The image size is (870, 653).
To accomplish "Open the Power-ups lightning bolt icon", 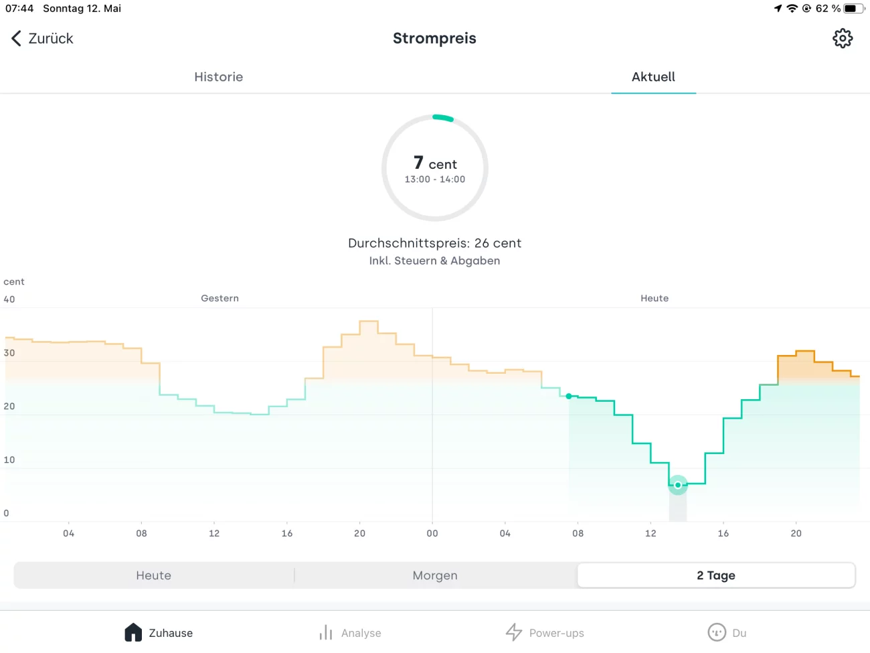I will click(514, 632).
